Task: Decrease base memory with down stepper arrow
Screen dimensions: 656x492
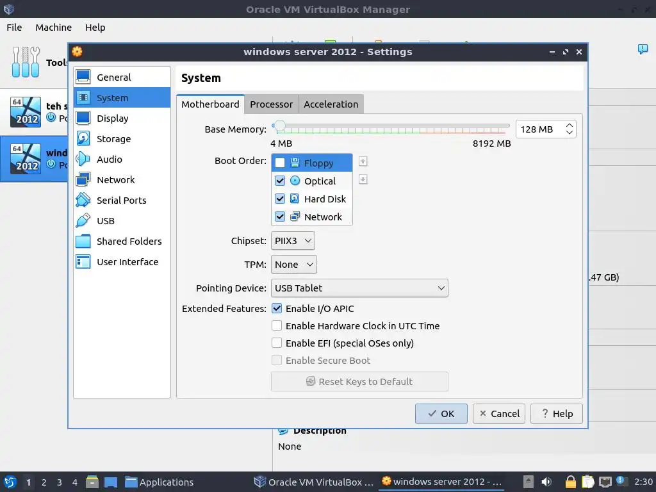Action: pyautogui.click(x=569, y=133)
